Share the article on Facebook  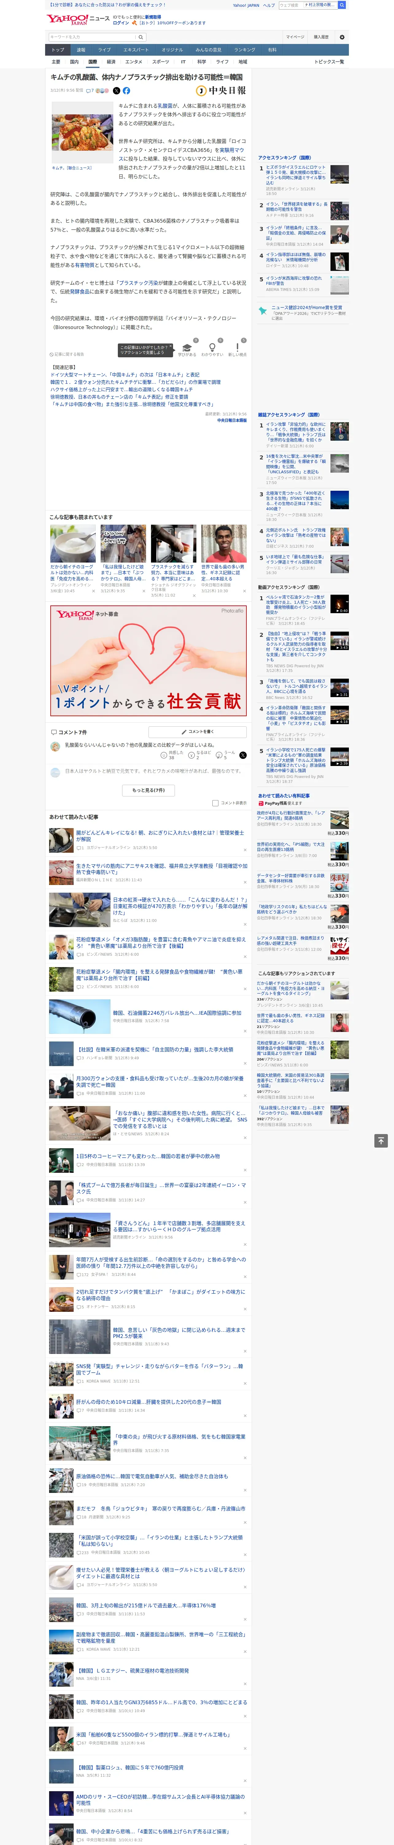click(x=126, y=91)
